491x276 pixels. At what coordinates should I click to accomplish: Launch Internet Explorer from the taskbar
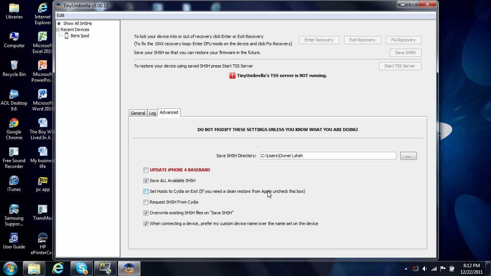[58, 268]
